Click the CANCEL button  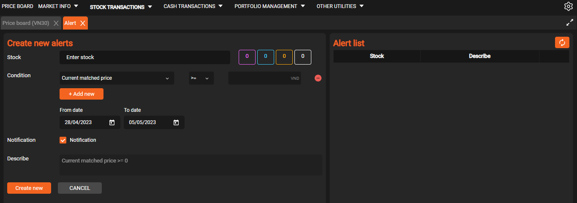[80, 188]
